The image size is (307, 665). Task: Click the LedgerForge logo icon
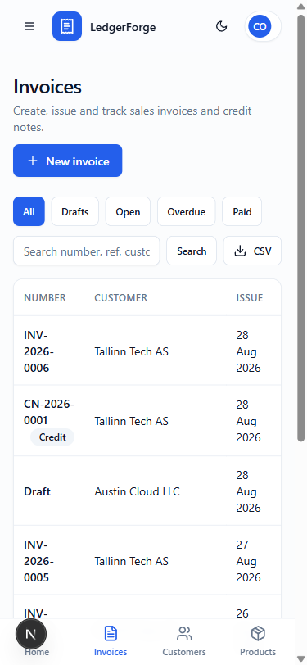[67, 26]
